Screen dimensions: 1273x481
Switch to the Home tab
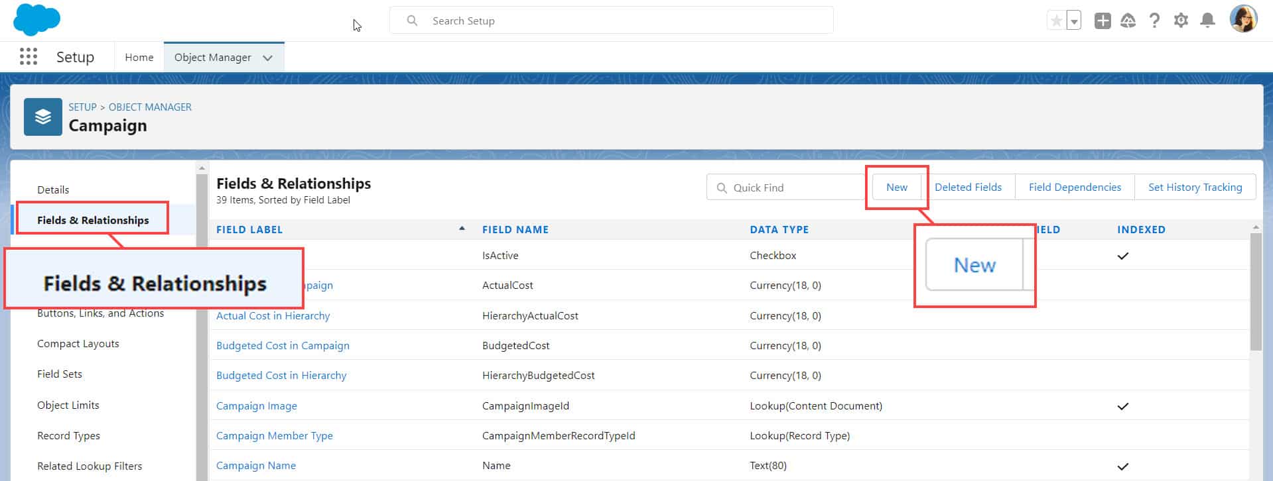pos(139,58)
